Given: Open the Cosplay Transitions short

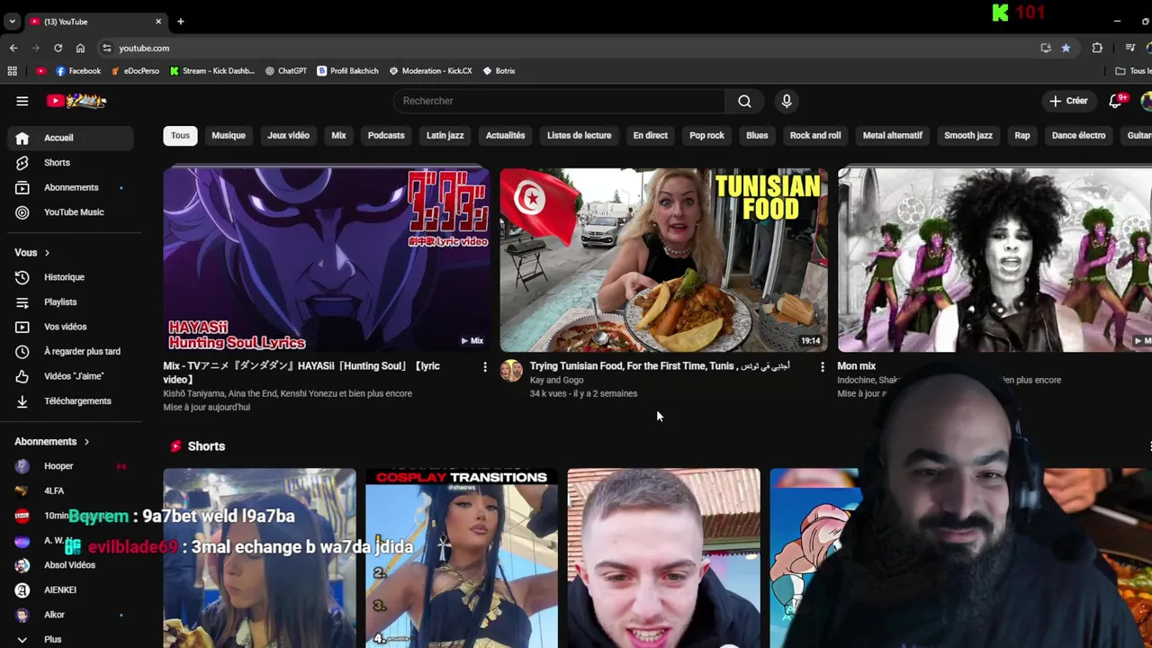Looking at the screenshot, I should click(462, 558).
